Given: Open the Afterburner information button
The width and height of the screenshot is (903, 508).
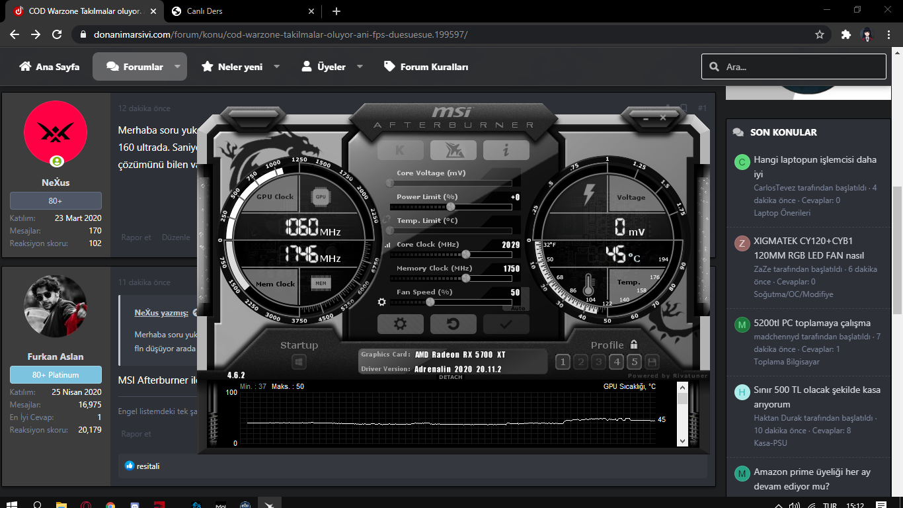Looking at the screenshot, I should (506, 150).
